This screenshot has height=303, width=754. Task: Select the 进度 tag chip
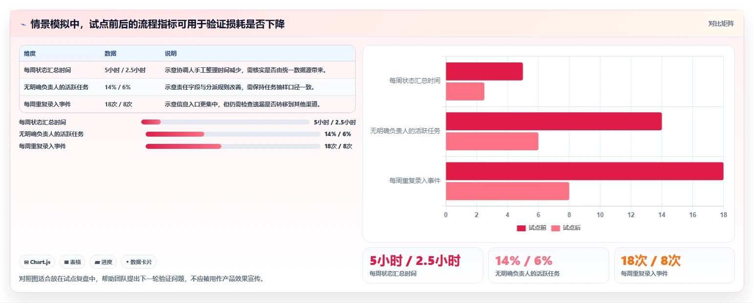coord(104,262)
